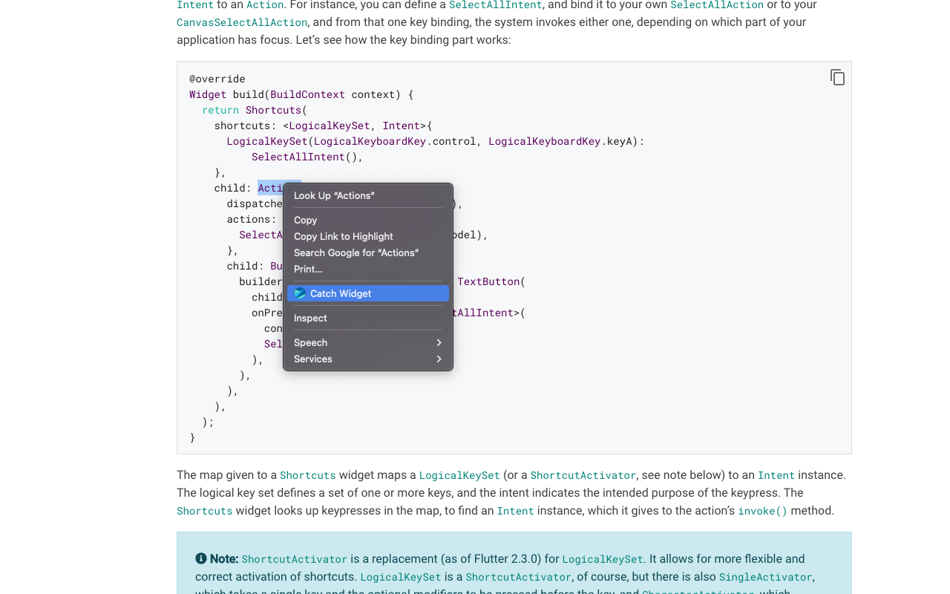Open the SelectAllIntent link in top paragraph

tap(495, 5)
